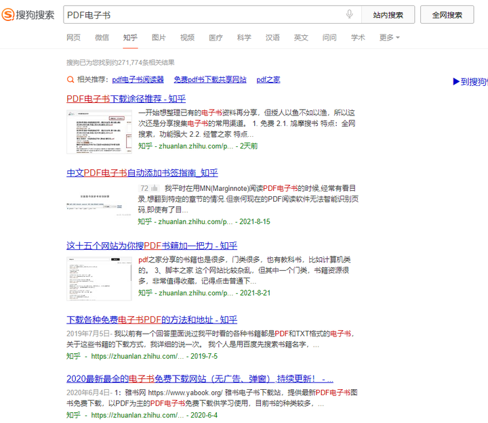488x423 pixels.
Task: Click the snippet beginning 一开始想整理已有的电子书
Action: [247, 123]
